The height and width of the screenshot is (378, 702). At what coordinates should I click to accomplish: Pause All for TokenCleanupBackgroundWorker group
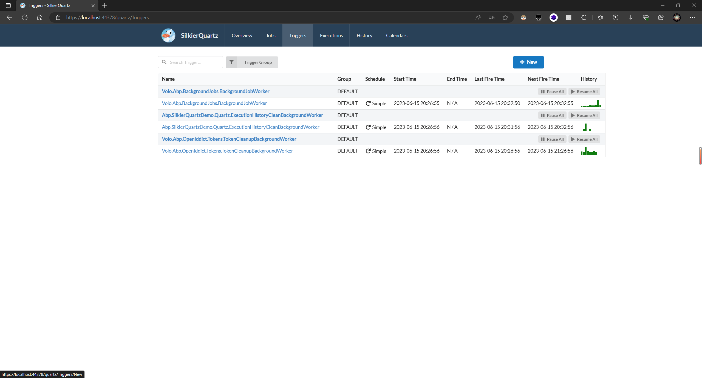coord(552,139)
